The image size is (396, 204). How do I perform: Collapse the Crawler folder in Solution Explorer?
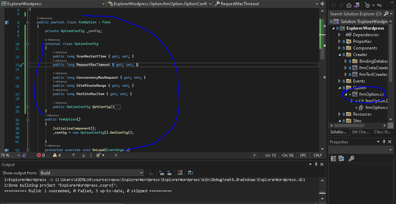[x=339, y=54]
